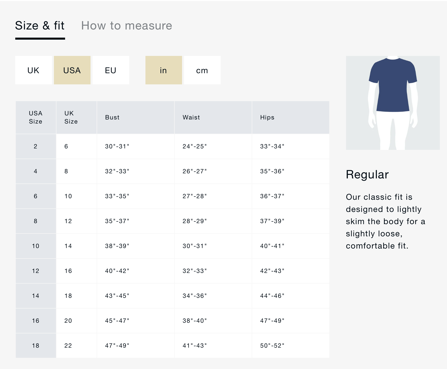Click the Regular fit heading
Image resolution: width=447 pixels, height=369 pixels.
(367, 175)
